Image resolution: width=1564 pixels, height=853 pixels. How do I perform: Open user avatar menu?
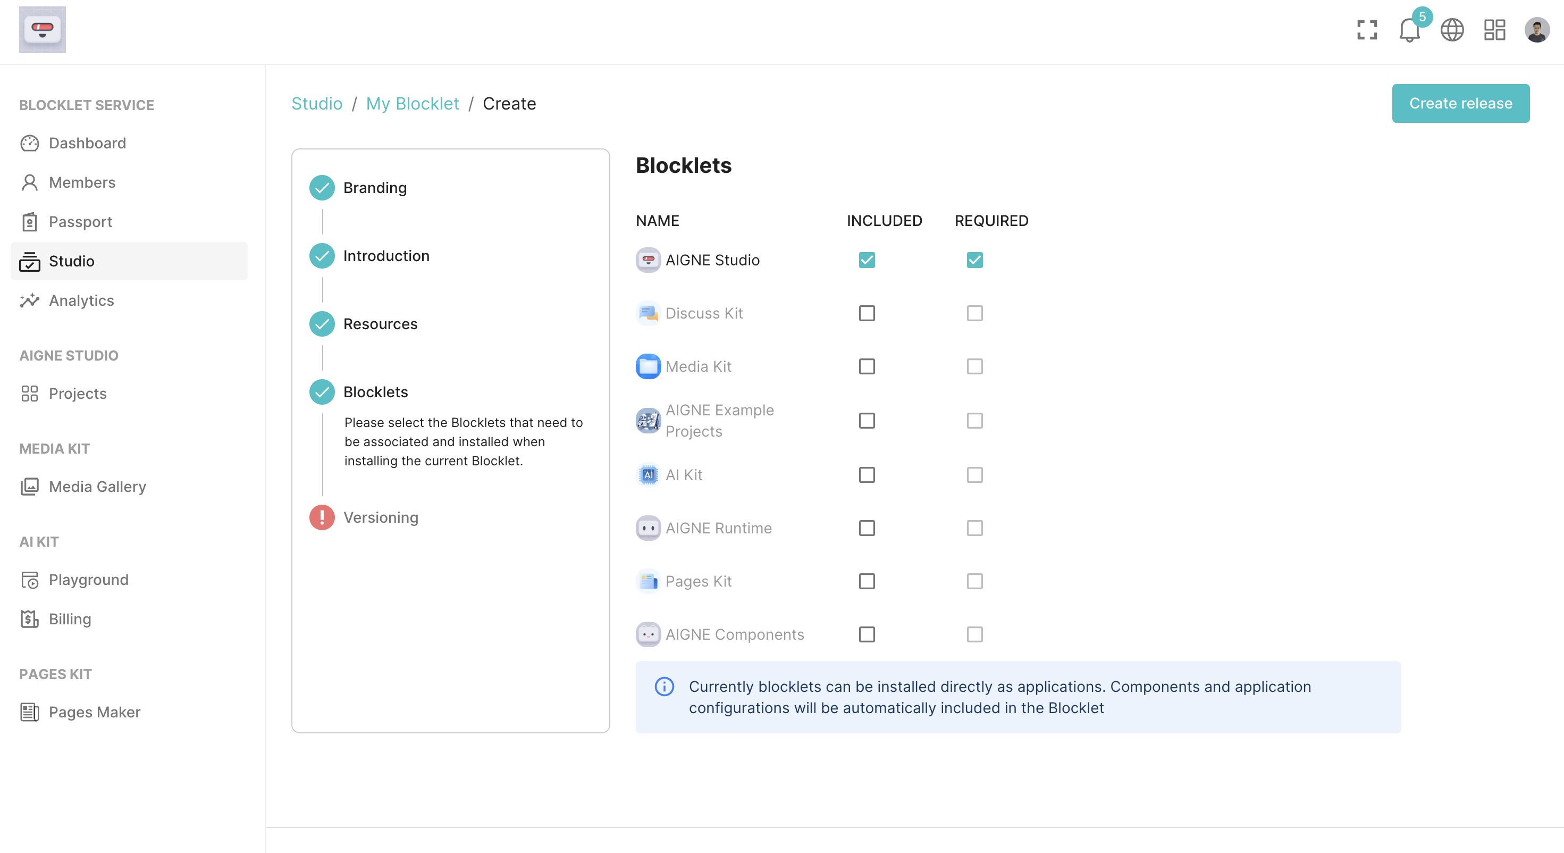1537,30
